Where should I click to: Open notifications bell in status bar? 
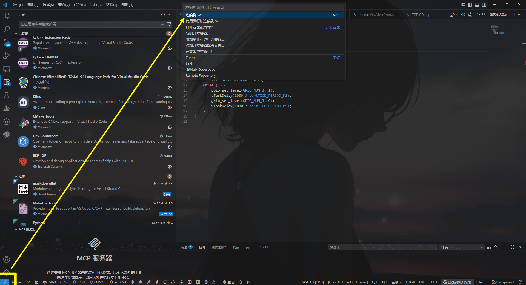tap(520, 282)
